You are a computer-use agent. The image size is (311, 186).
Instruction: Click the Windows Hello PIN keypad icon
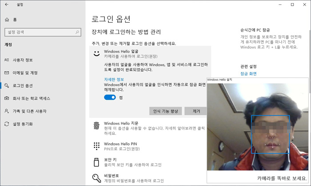[96, 146]
